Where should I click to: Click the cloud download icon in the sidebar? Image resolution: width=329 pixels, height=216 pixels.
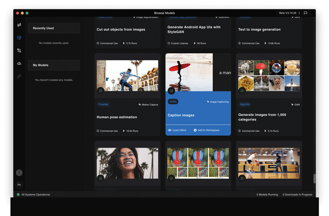pos(19,63)
